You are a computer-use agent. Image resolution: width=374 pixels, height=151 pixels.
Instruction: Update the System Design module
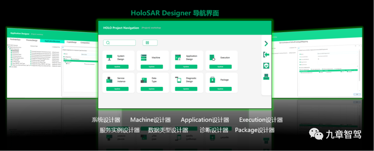point(117,67)
